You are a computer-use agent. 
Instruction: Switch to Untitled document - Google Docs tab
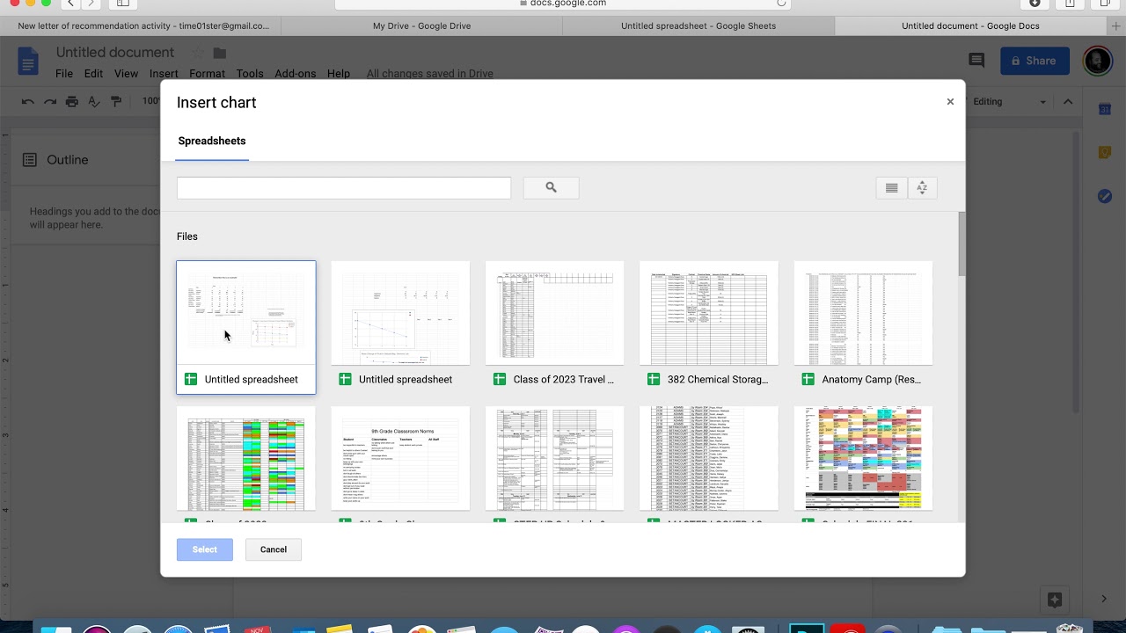(970, 25)
